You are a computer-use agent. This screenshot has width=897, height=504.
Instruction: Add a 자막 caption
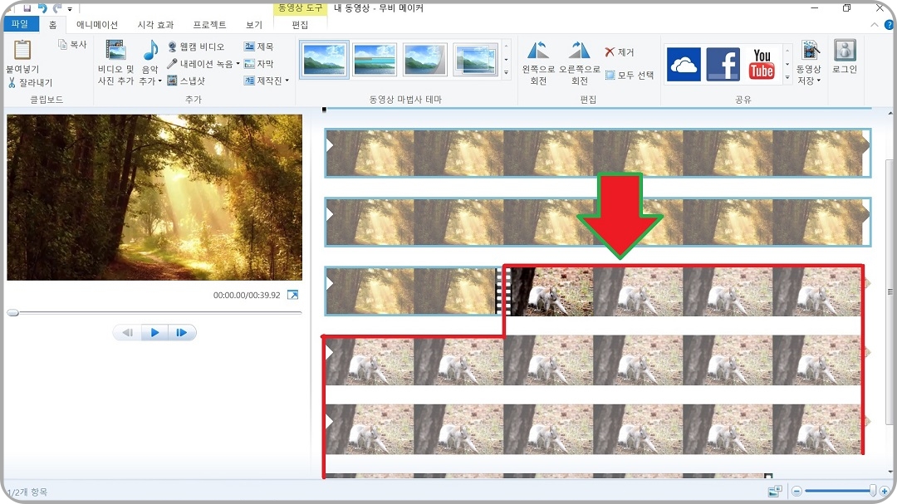point(258,63)
